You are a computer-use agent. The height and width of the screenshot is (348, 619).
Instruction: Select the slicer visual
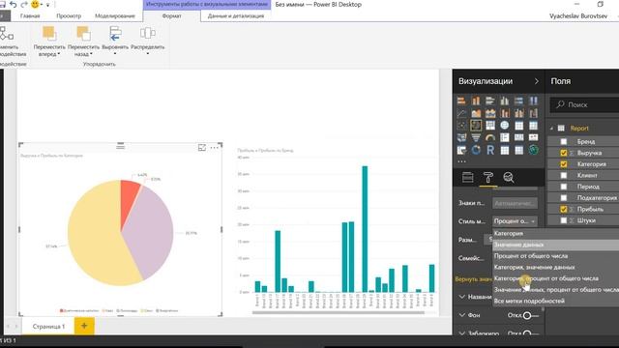pos(461,151)
